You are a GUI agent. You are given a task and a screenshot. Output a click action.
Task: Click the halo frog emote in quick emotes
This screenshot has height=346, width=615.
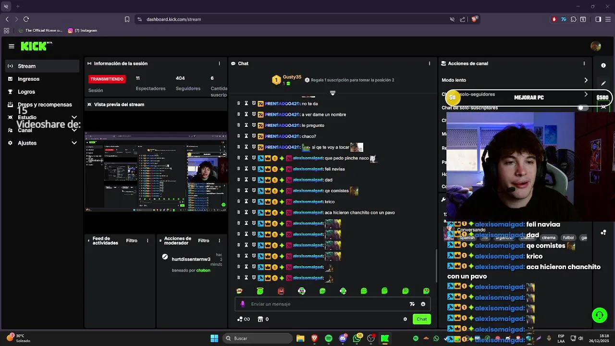tap(260, 291)
